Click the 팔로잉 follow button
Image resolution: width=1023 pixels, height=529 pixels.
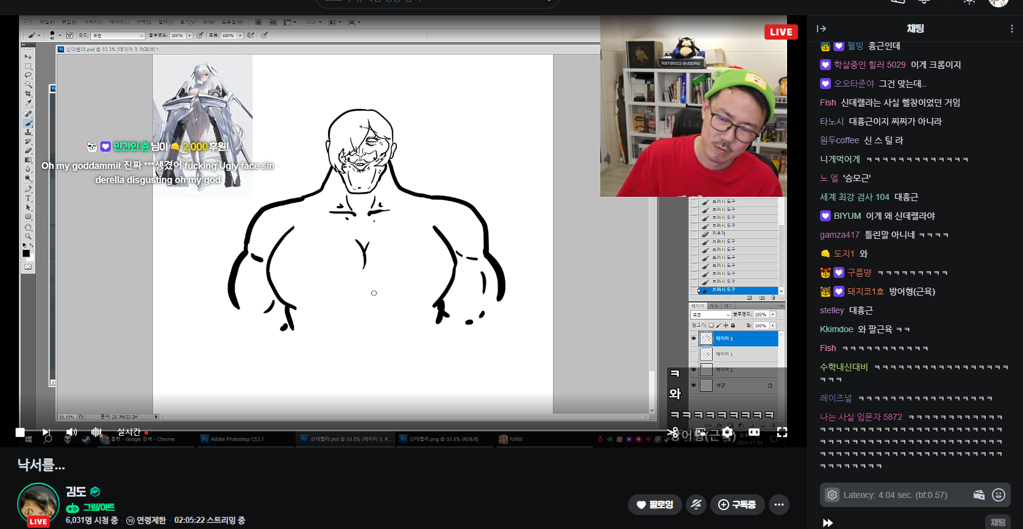click(x=655, y=505)
